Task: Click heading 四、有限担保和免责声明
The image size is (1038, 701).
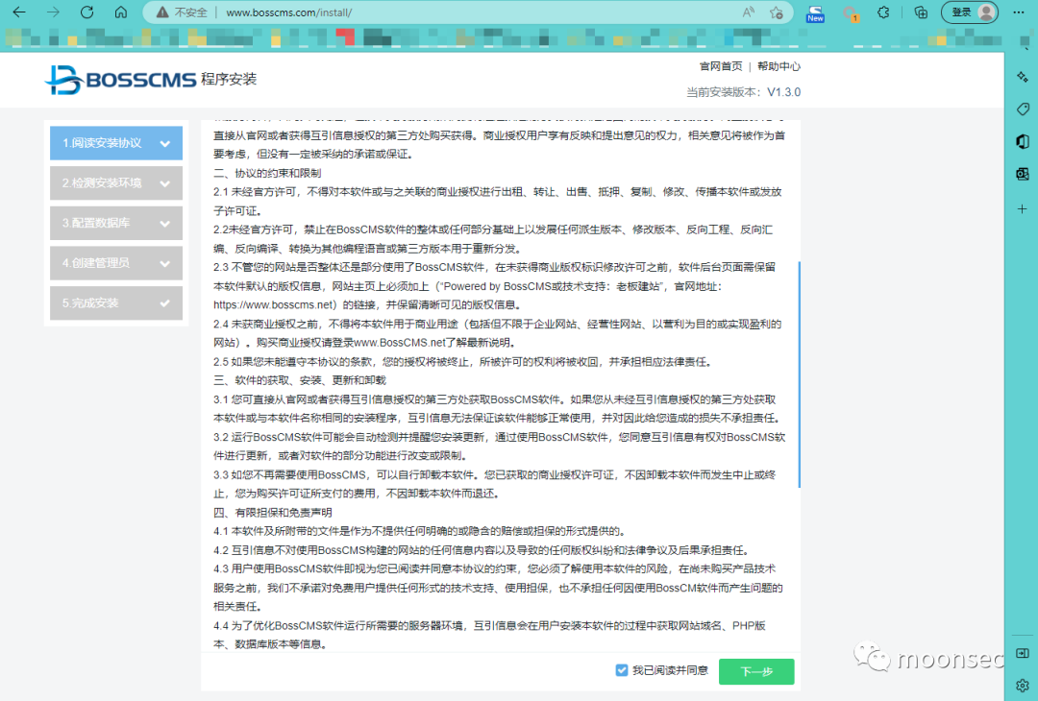Action: click(273, 513)
